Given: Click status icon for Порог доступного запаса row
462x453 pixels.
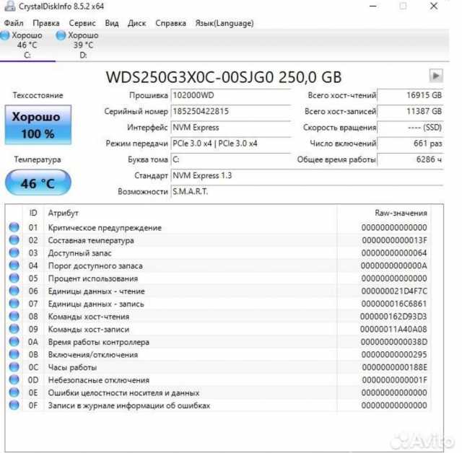Looking at the screenshot, I should point(14,265).
